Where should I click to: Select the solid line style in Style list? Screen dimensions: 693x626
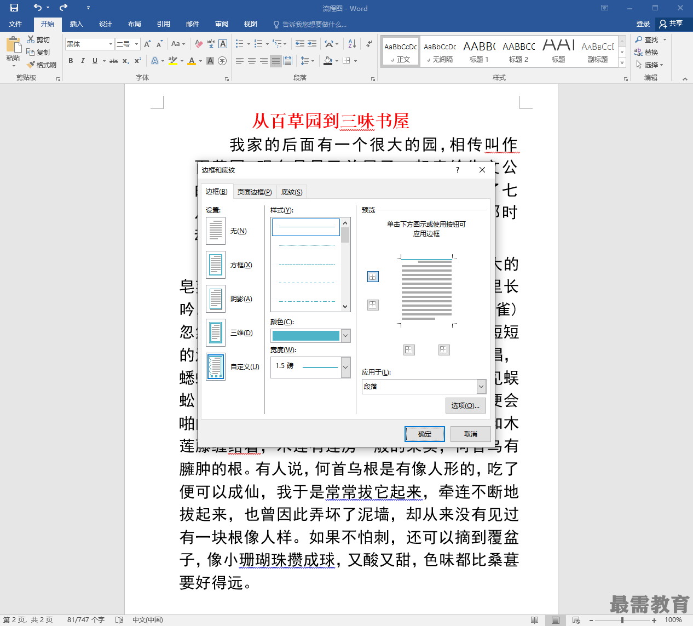click(x=306, y=227)
